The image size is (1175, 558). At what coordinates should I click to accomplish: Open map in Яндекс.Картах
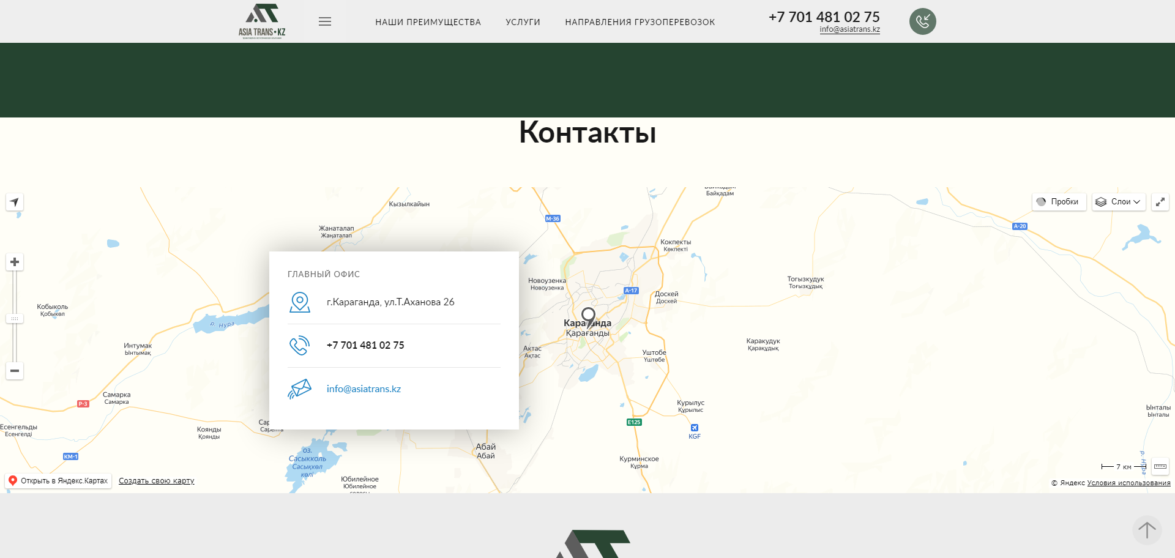tap(58, 481)
